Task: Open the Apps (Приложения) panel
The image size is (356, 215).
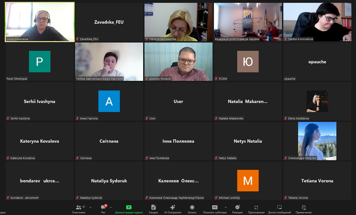Action: point(256,209)
